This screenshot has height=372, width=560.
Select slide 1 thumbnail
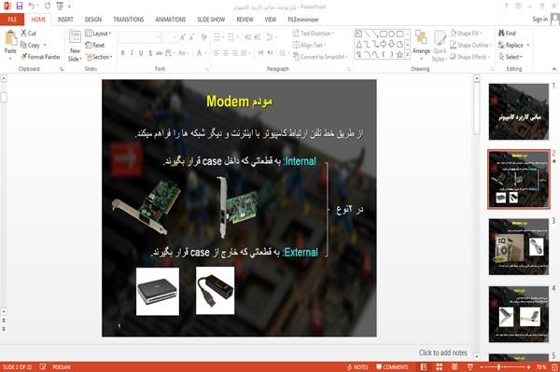tap(519, 111)
